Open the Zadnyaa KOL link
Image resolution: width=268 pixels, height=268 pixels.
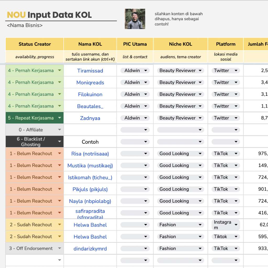click(90, 118)
